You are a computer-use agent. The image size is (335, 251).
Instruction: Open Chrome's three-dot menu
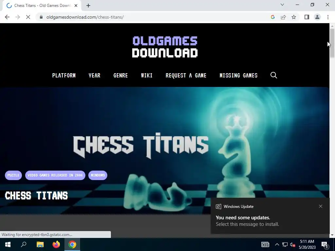click(x=328, y=17)
